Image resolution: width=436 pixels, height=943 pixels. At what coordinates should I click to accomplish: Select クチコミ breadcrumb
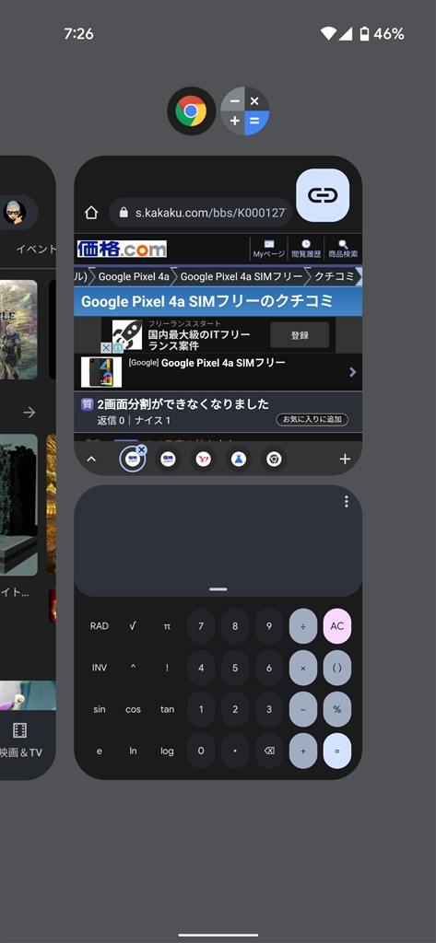point(335,276)
